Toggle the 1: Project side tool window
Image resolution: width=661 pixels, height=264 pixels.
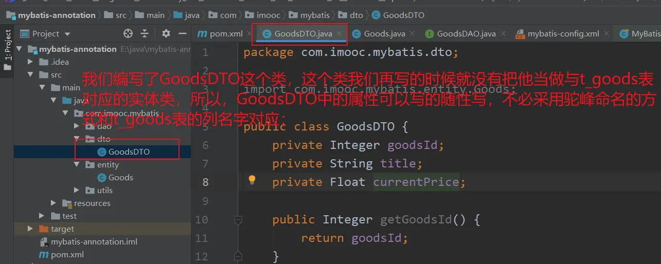tap(7, 51)
